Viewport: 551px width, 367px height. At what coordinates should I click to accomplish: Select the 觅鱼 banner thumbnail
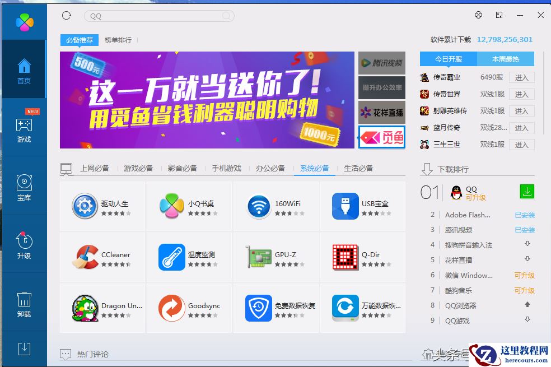click(x=382, y=137)
